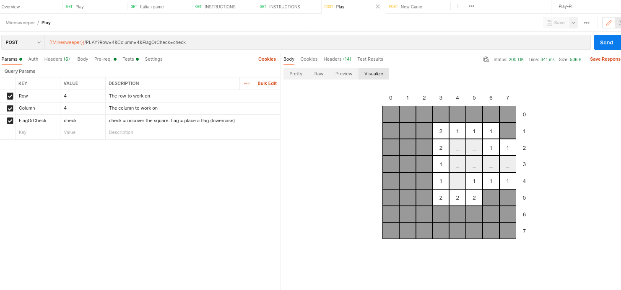This screenshot has height=290, width=621.
Task: Open a new request tab with plus icon
Action: (x=458, y=6)
